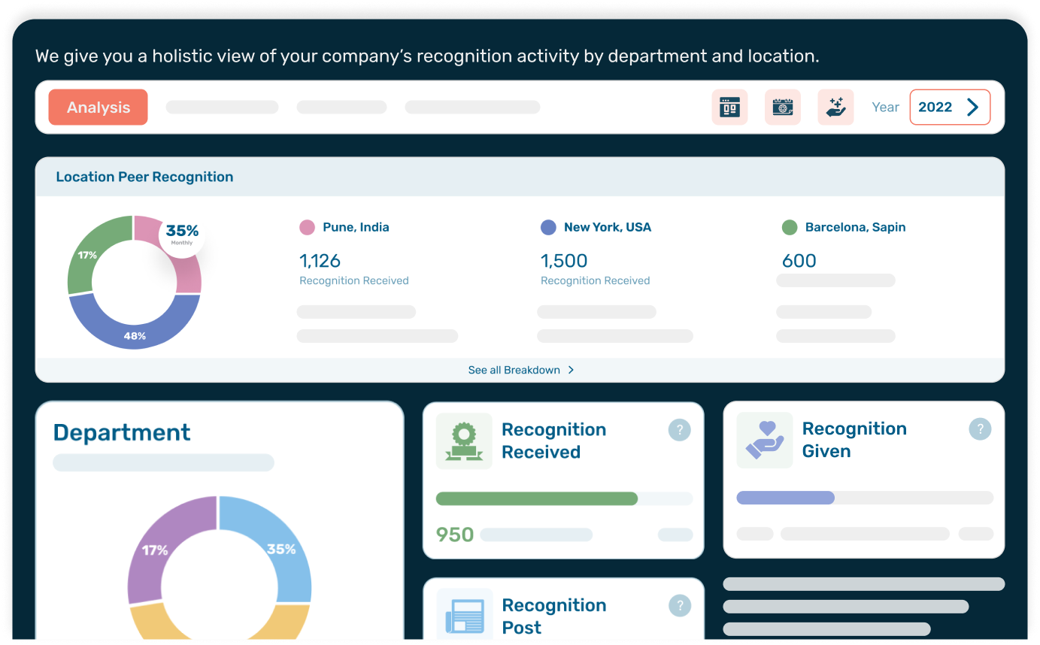Viewport: 1040px width, 645px height.
Task: Click the Recognition Post card title
Action: [x=553, y=616]
